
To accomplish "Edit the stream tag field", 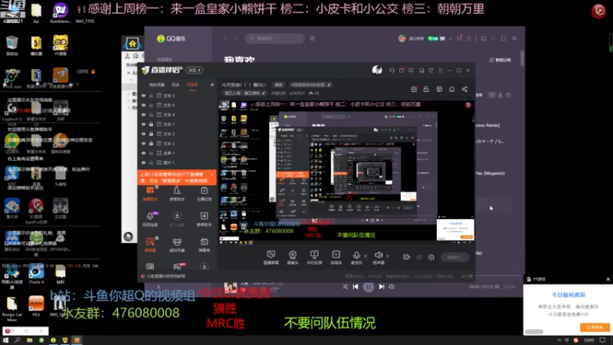I will (x=311, y=85).
